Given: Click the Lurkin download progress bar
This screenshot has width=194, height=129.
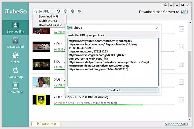Looking at the screenshot, I should click(114, 105).
